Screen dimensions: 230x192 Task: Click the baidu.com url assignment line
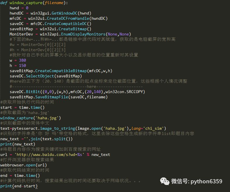55,155
